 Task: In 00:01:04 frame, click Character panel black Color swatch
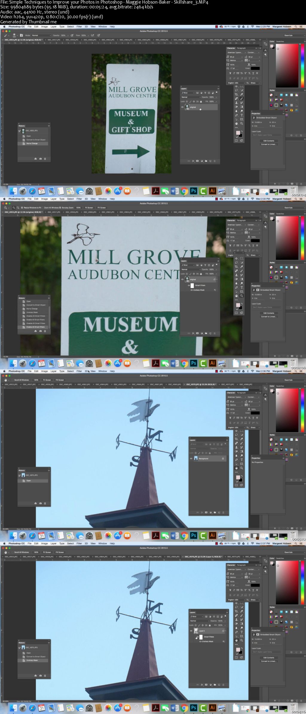[x=255, y=68]
